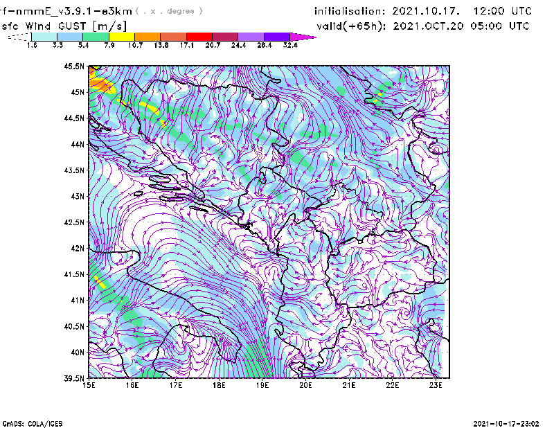This screenshot has height=428, width=554.
Task: Click the green 5.4–7.9 legend swatch
Action: click(x=96, y=37)
